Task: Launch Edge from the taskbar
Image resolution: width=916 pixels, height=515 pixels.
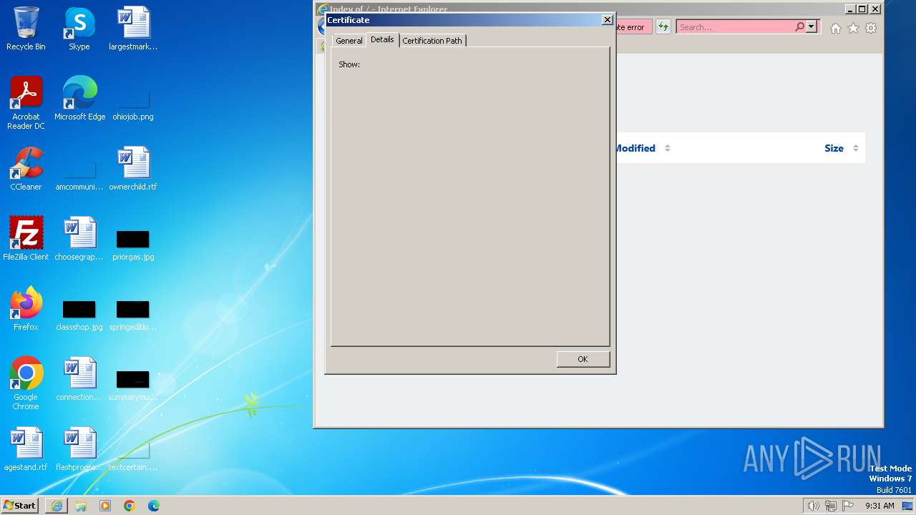Action: [x=154, y=506]
